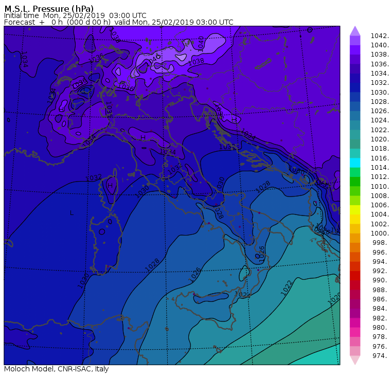Click the 1016. legend label
The width and height of the screenshot is (391, 376).
coord(380,158)
